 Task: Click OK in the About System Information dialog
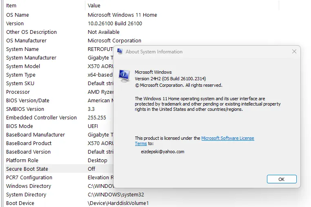(282, 179)
